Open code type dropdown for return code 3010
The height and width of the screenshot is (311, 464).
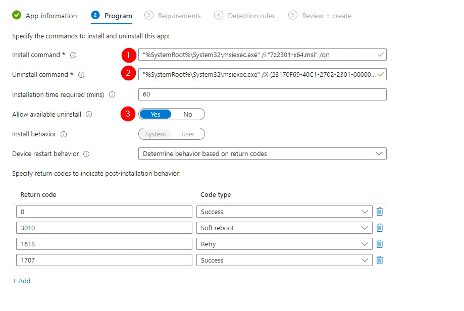pos(284,228)
